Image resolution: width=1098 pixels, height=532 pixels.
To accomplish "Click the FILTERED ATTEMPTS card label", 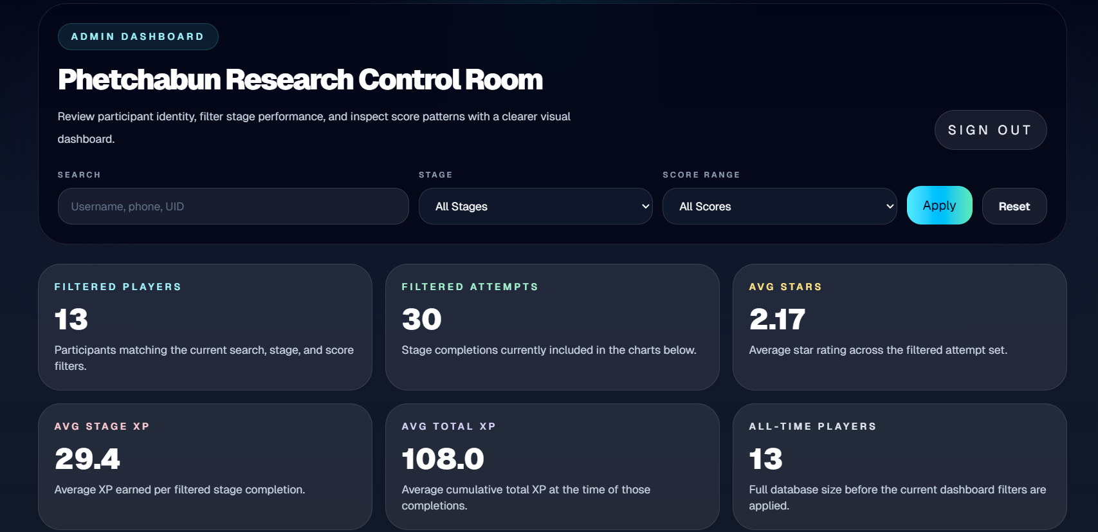I will click(x=470, y=287).
